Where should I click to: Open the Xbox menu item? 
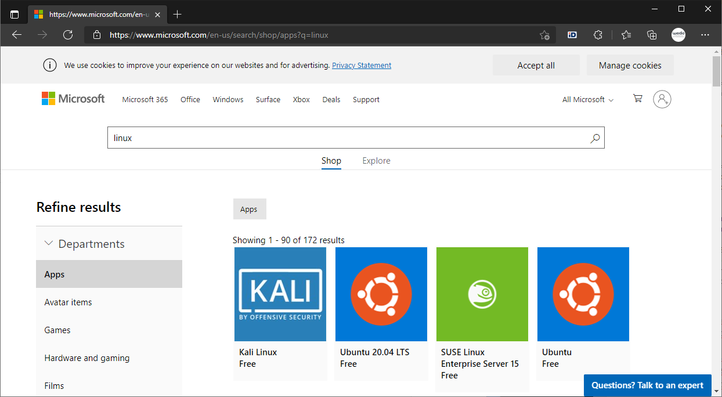[301, 99]
